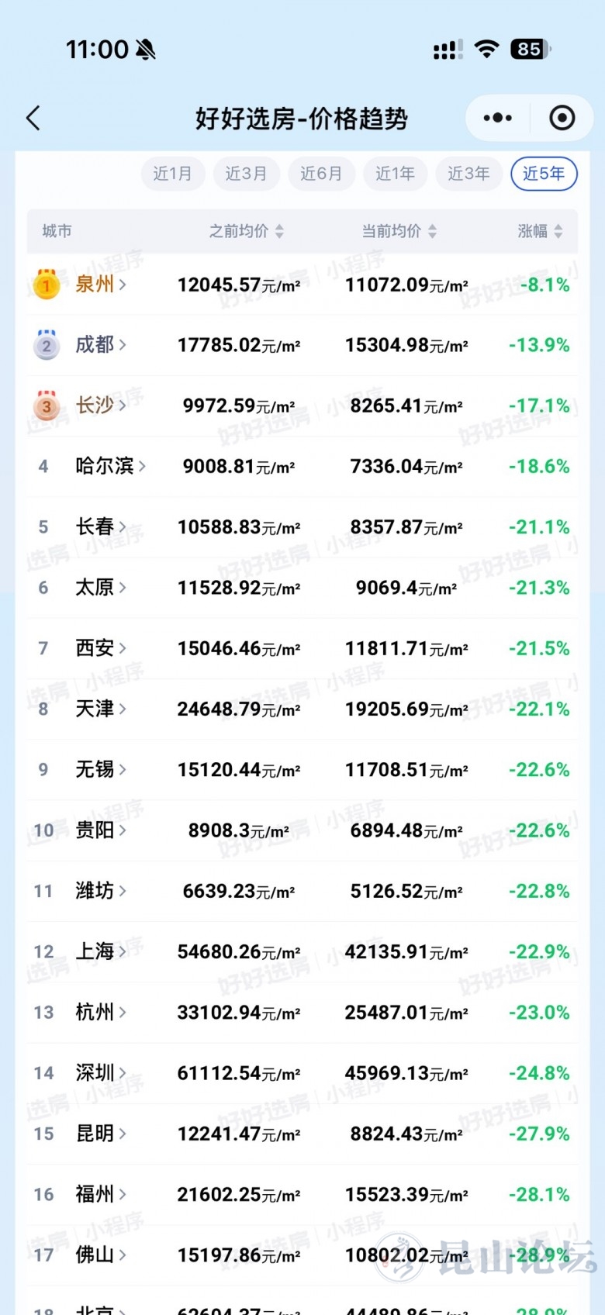Tap the circular close mini program icon
605x1315 pixels.
[562, 118]
